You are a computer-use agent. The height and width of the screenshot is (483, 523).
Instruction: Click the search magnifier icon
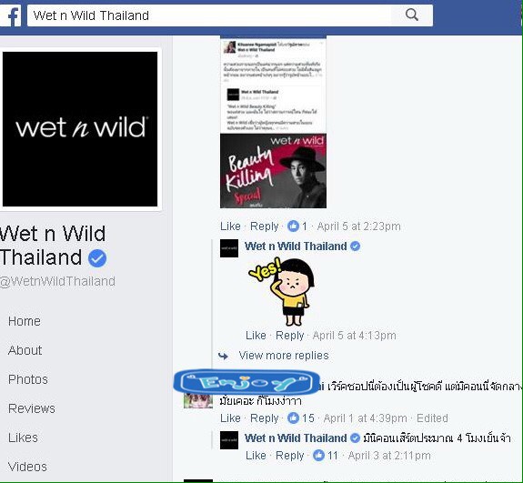[x=412, y=15]
